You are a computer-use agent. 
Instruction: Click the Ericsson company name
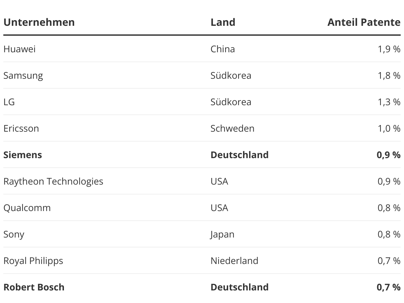tap(21, 128)
